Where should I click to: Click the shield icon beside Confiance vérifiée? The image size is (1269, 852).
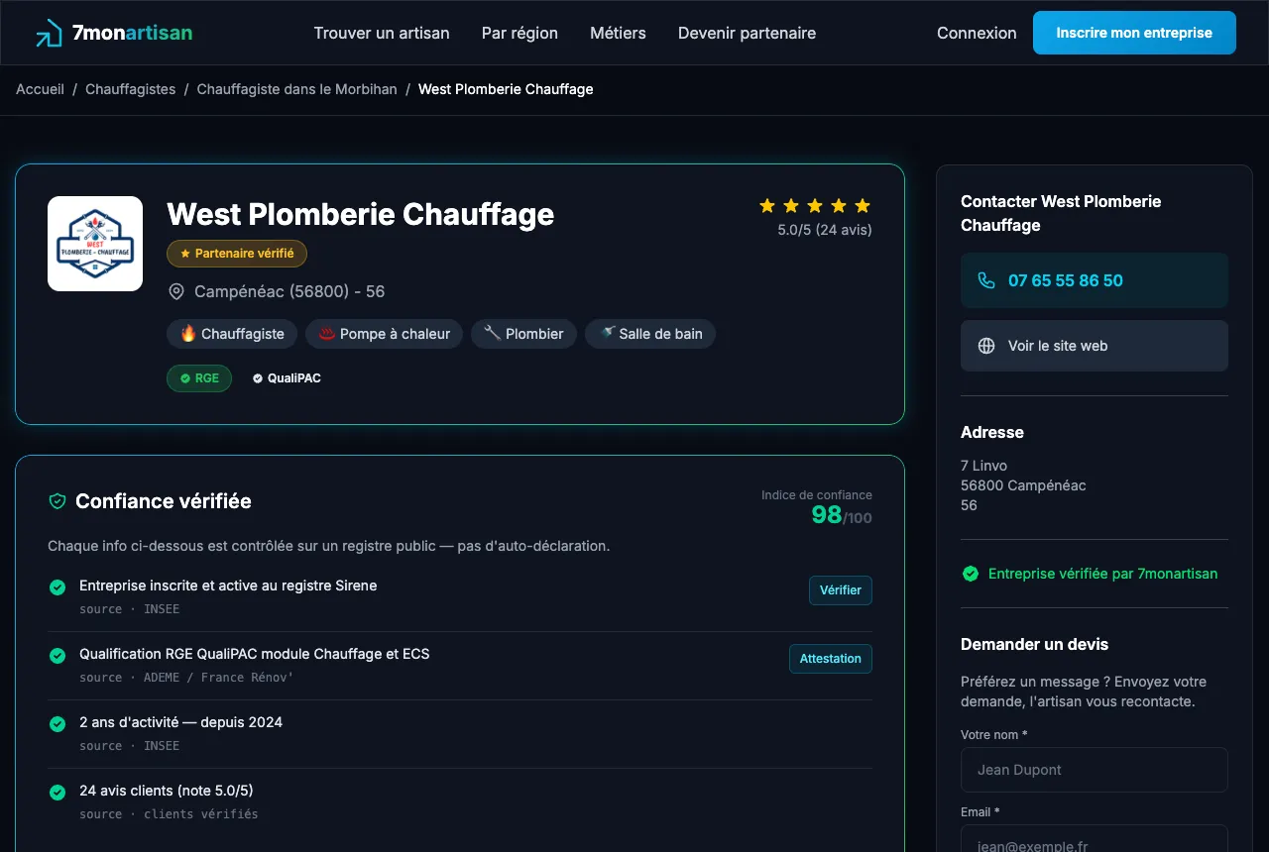(58, 501)
